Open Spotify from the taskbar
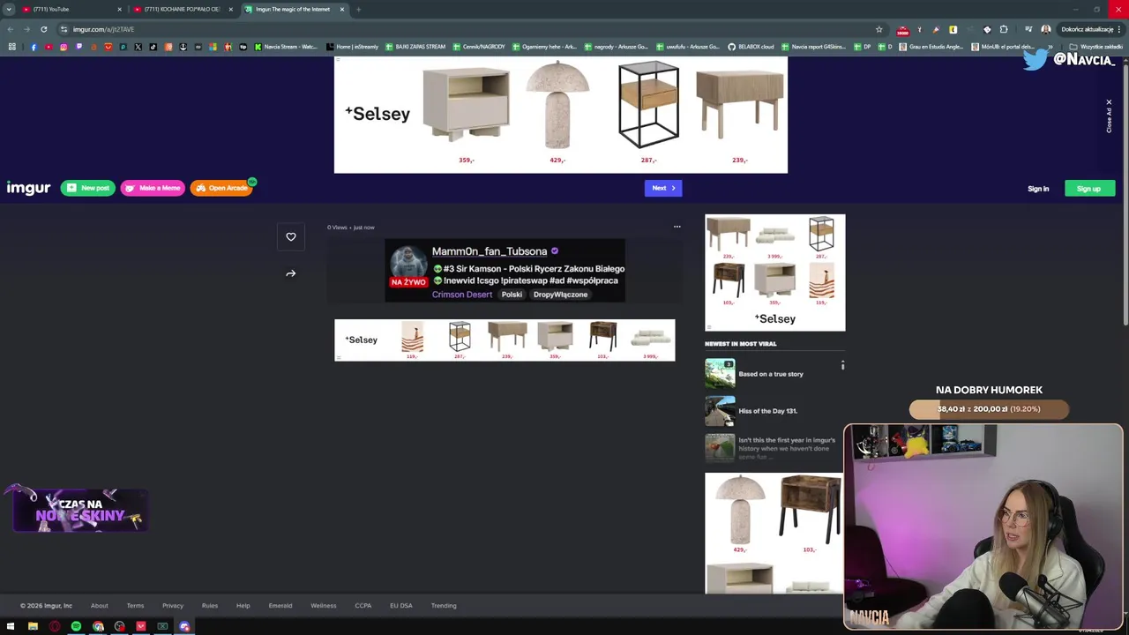The height and width of the screenshot is (635, 1129). click(x=76, y=626)
